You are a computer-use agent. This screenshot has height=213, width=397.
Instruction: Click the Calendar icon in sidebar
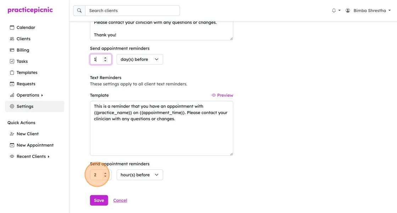tap(12, 28)
